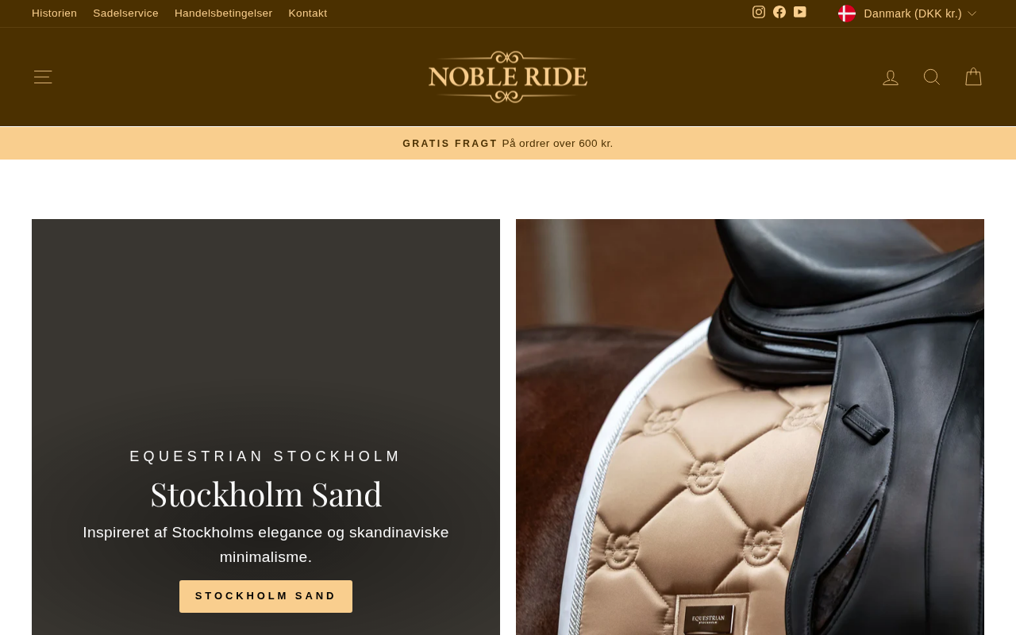Expand the Danmark (DKK kr.) currency selector
The height and width of the screenshot is (635, 1016).
click(907, 13)
